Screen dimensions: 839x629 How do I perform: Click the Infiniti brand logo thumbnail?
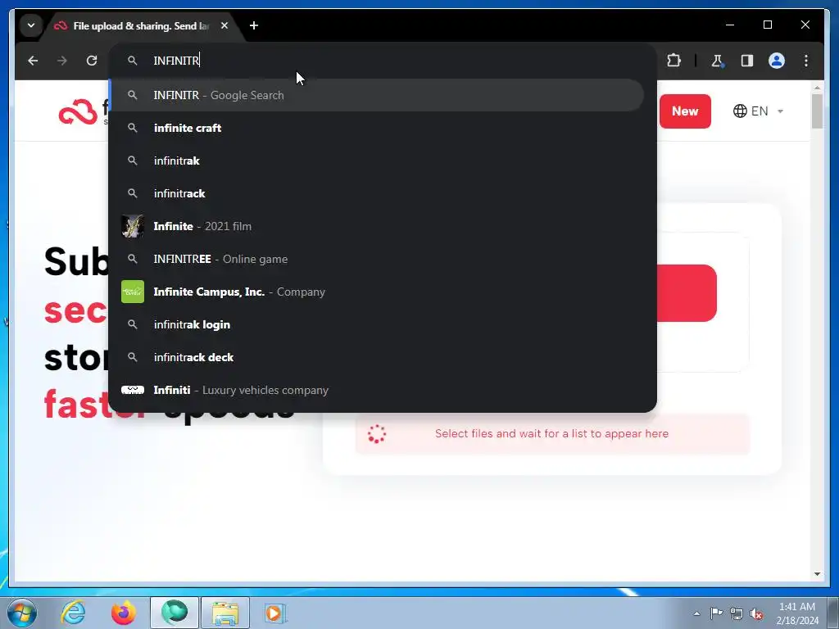[133, 390]
